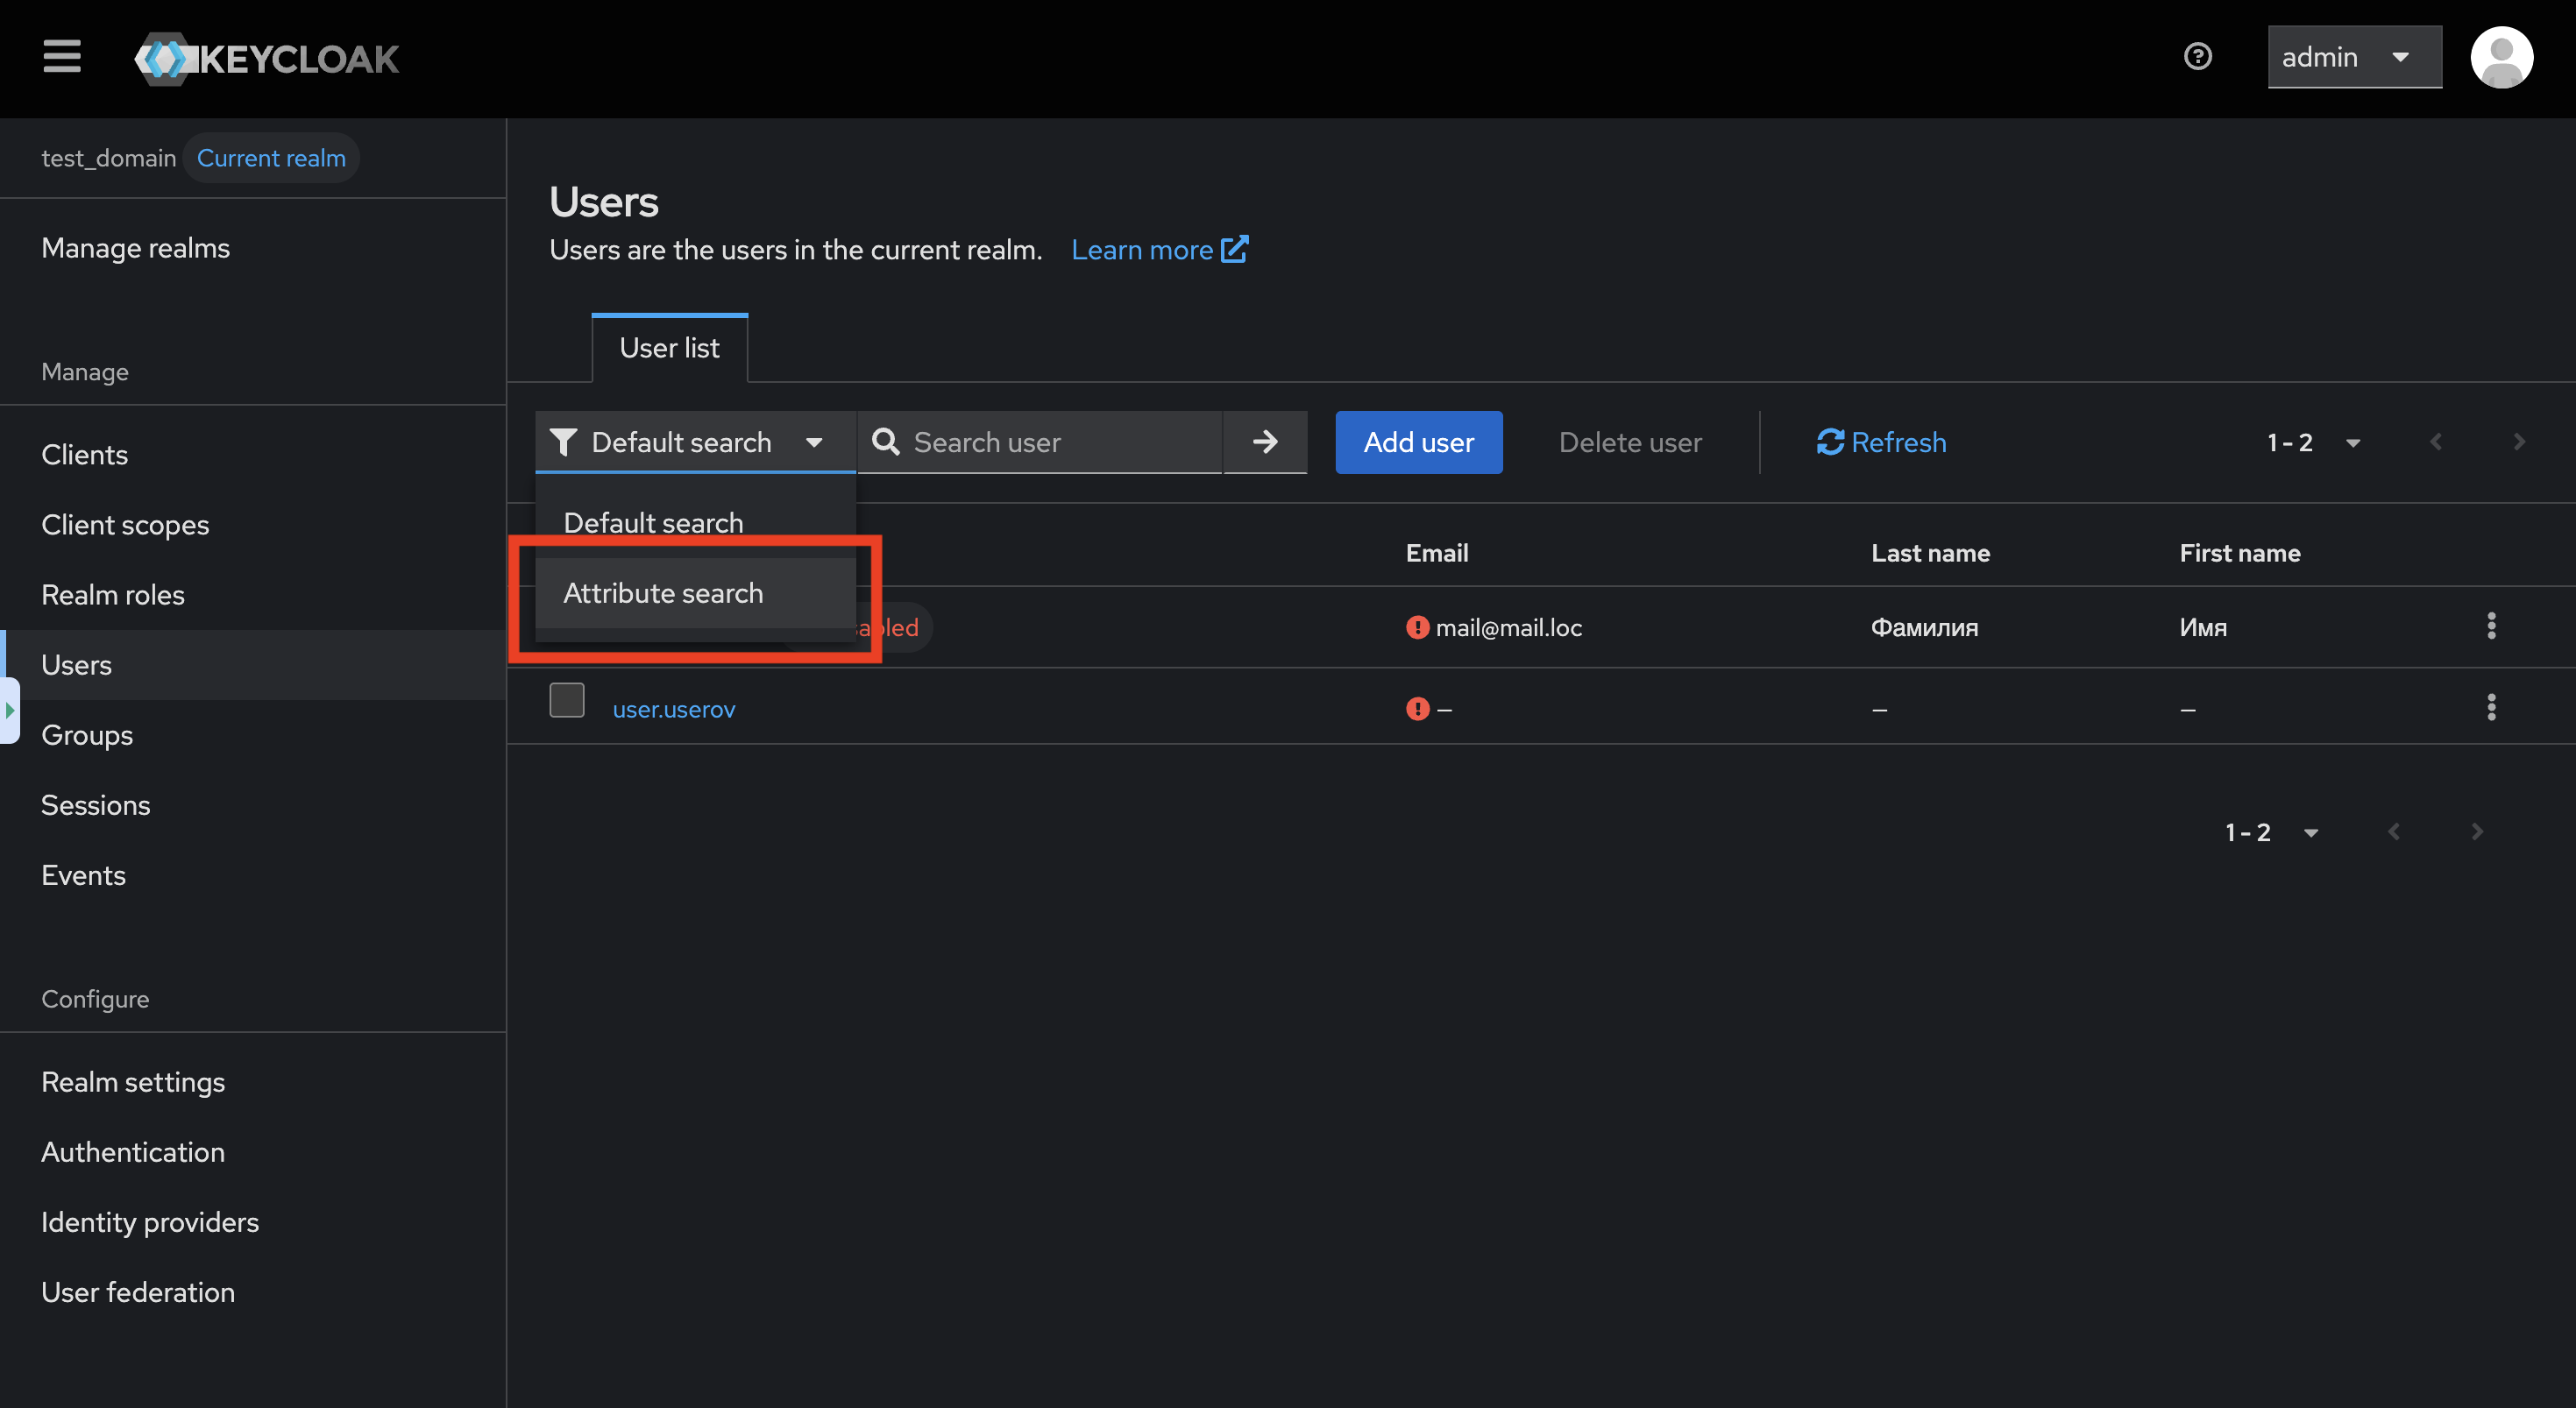
Task: Open the Learn more link
Action: 1158,250
